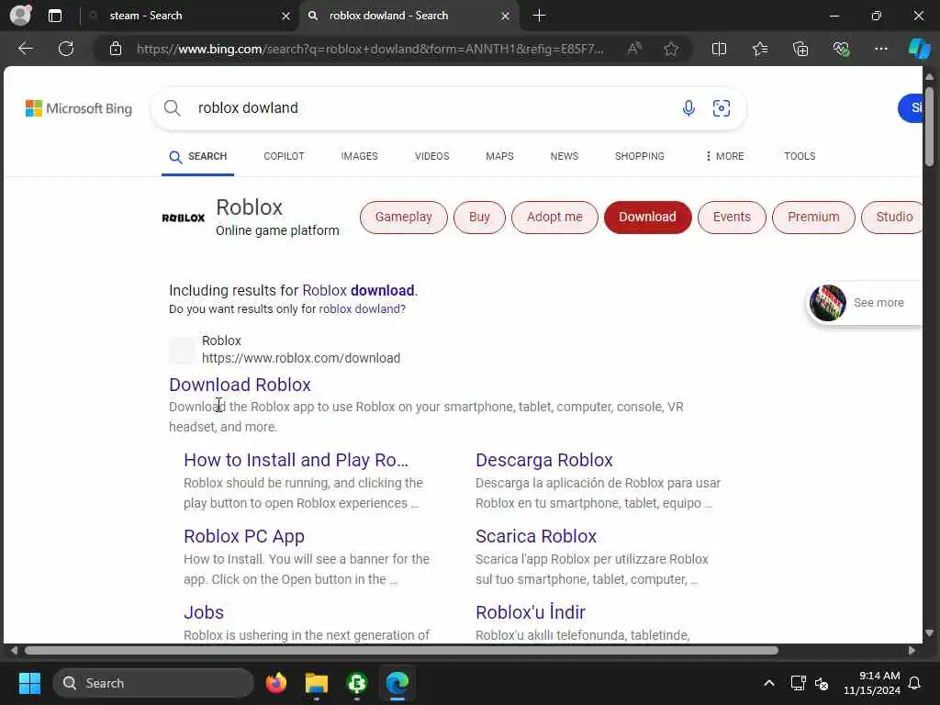Click the Roblox logo thumbnail
The image size is (940, 705).
coord(184,218)
